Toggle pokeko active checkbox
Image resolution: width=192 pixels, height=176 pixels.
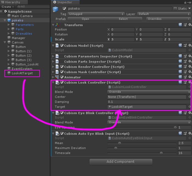pyautogui.click(x=64, y=9)
